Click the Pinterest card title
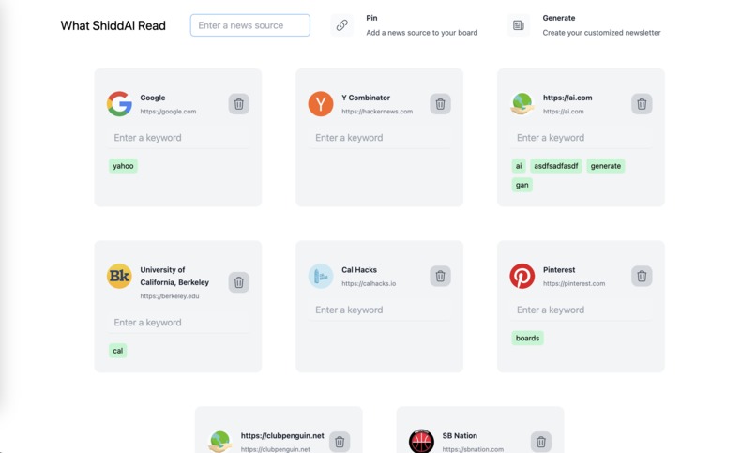756x453 pixels. click(559, 270)
